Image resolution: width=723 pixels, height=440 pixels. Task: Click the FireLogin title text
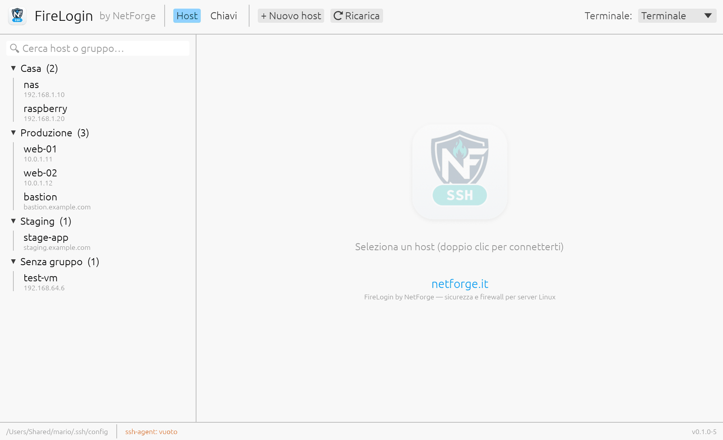pos(64,16)
